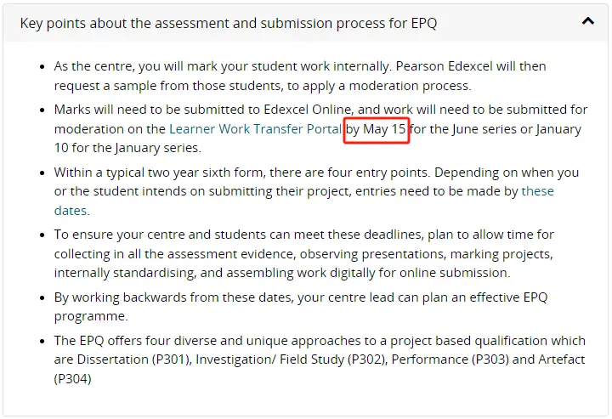
Task: Click the '10 for the January series' text
Action: 127,148
